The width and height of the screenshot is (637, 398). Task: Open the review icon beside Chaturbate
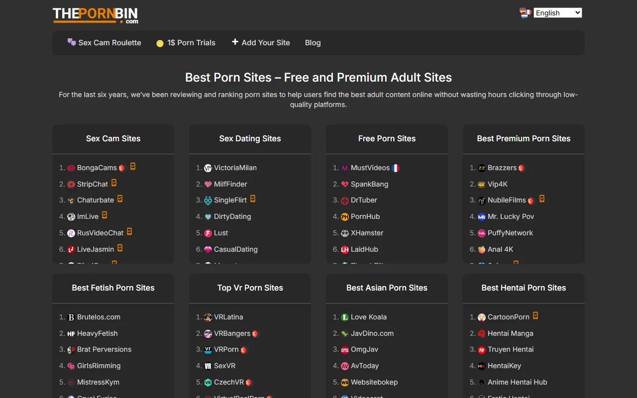pos(120,199)
